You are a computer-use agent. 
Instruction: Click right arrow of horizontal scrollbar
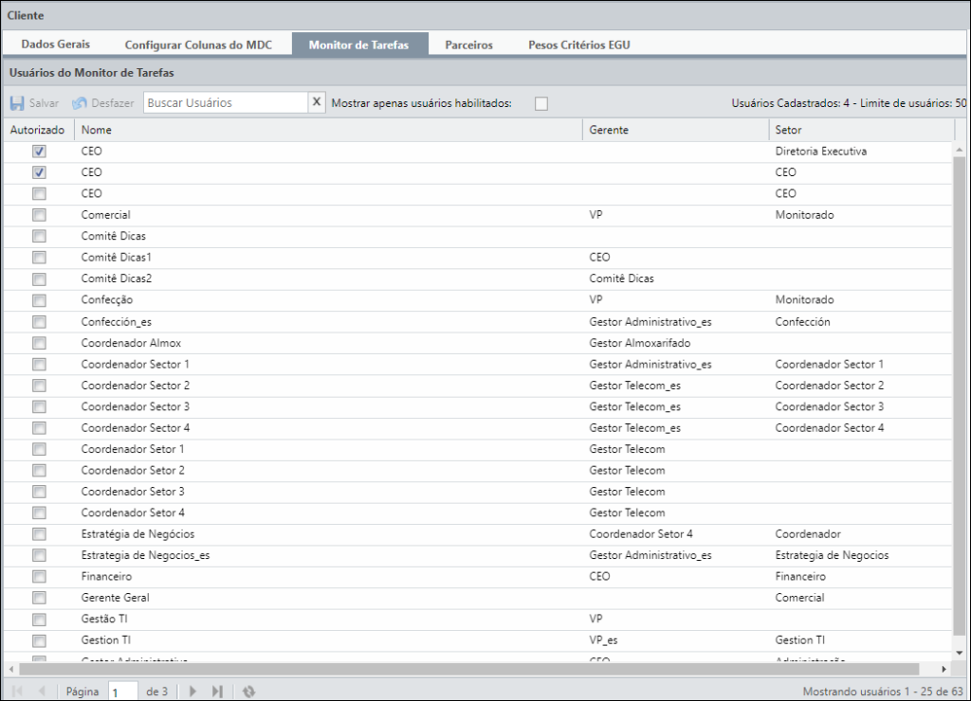944,669
